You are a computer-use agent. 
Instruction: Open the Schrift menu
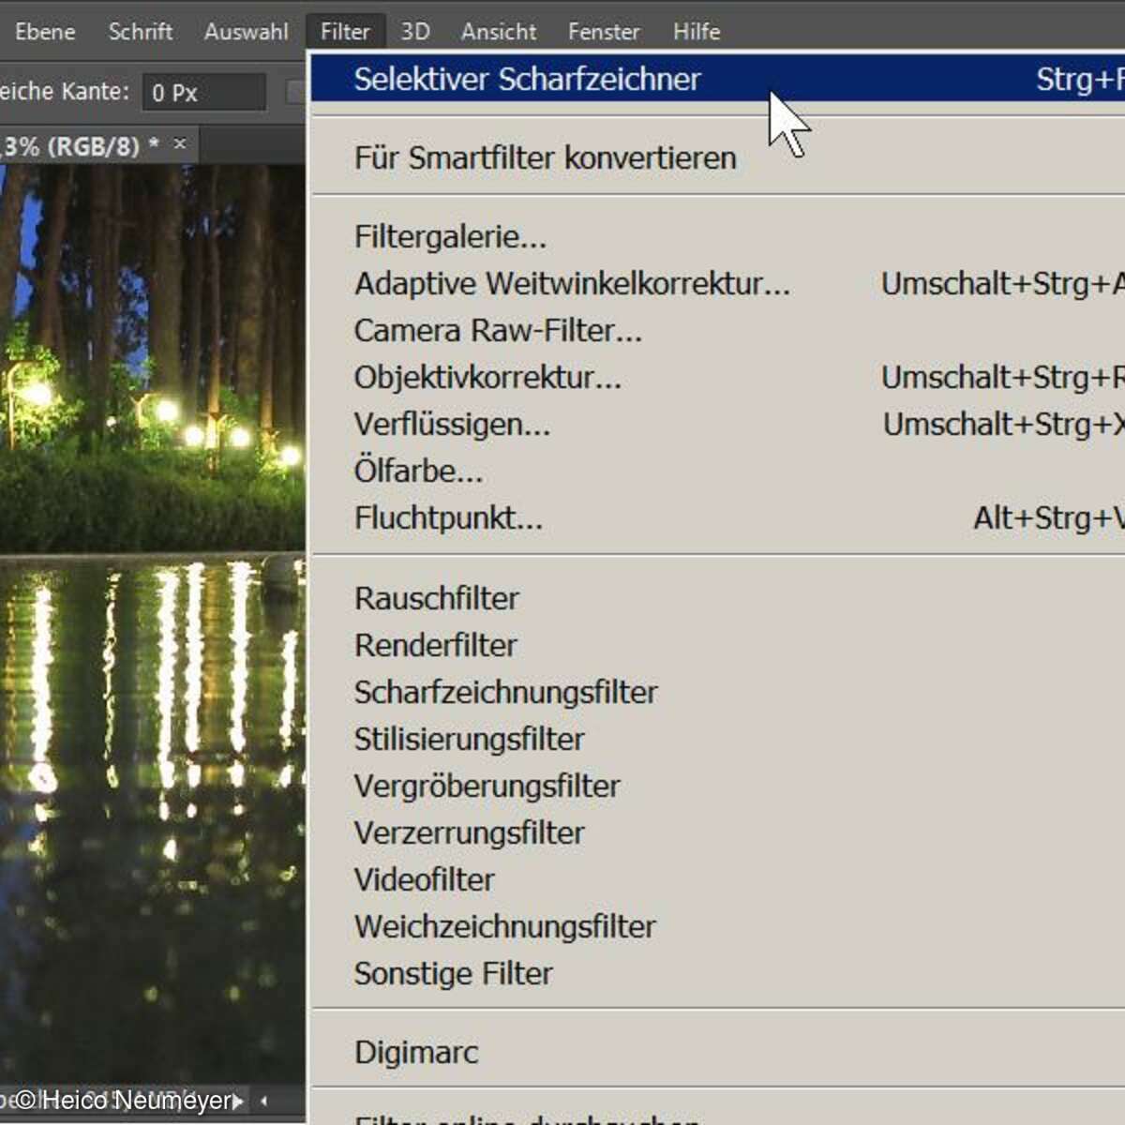click(x=140, y=32)
